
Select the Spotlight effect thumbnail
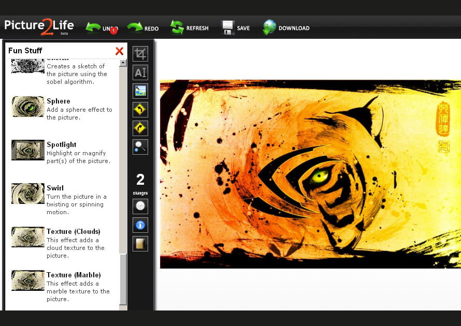tap(28, 150)
